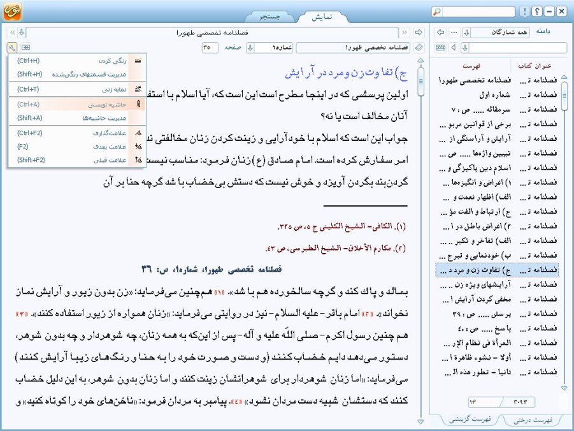
Task: Select the ثانیا - تطور هذه index row
Action: (x=497, y=372)
